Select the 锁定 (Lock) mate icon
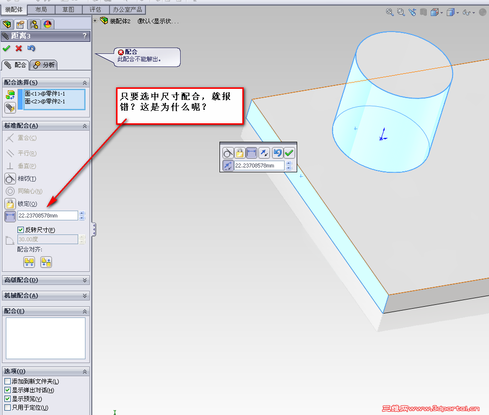 click(x=9, y=203)
